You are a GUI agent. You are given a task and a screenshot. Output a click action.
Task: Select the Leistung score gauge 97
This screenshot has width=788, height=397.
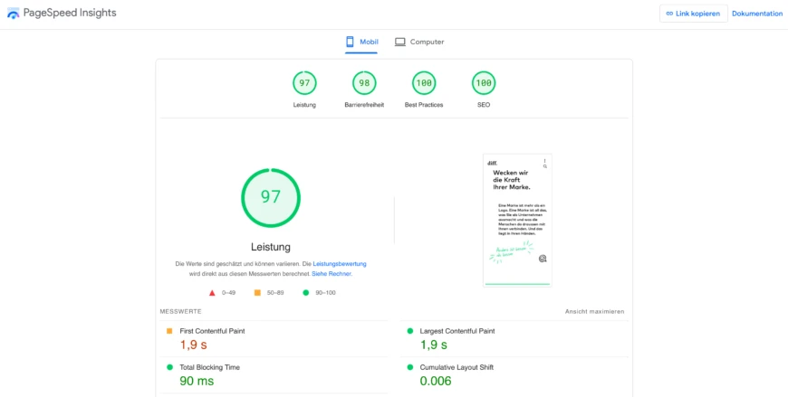pyautogui.click(x=304, y=83)
